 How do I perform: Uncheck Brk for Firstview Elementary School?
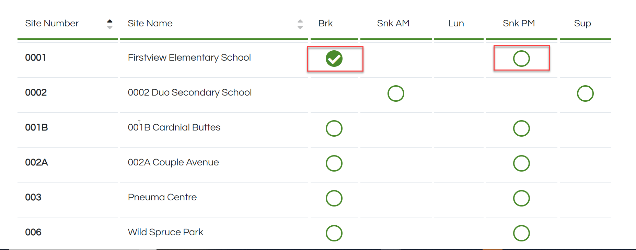(x=334, y=59)
